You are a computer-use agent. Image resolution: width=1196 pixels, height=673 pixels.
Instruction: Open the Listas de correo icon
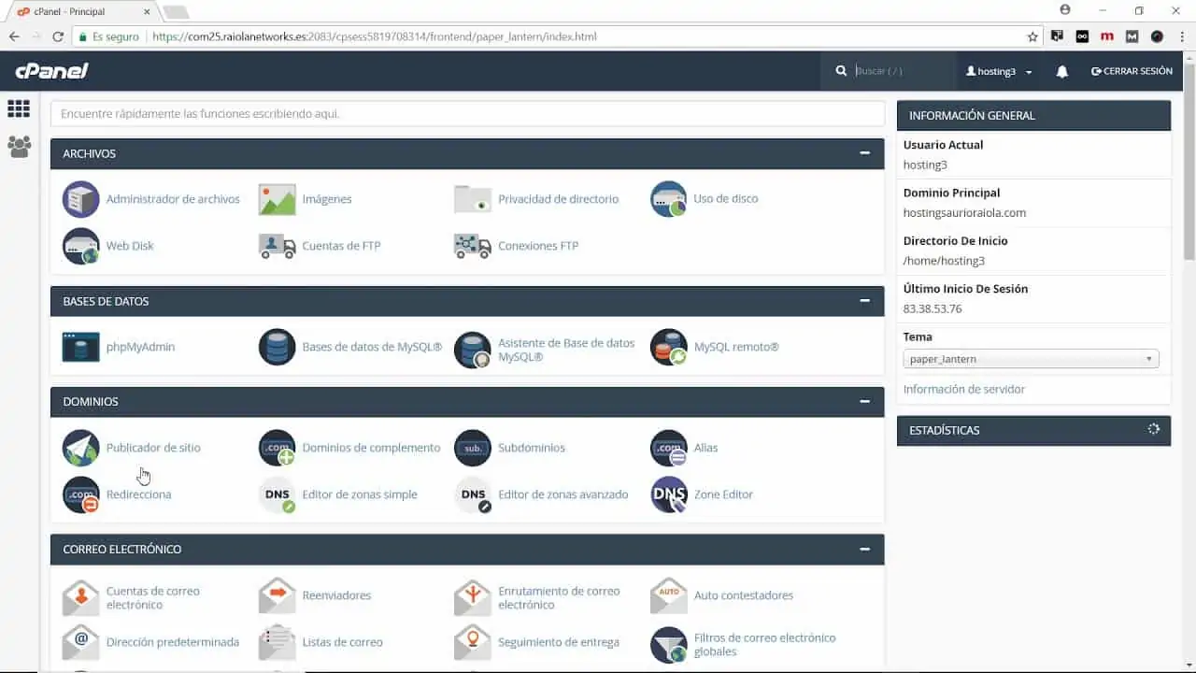click(277, 642)
